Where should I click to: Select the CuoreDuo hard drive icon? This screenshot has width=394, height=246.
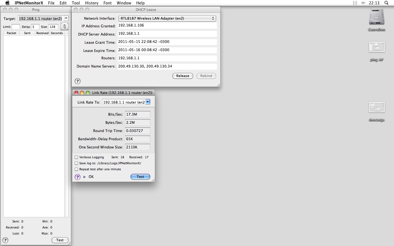point(376,17)
